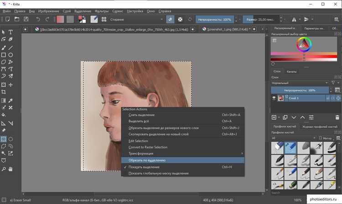342x204 pixels.
Task: Open the brush presets chooser grid icon
Action: [104, 20]
